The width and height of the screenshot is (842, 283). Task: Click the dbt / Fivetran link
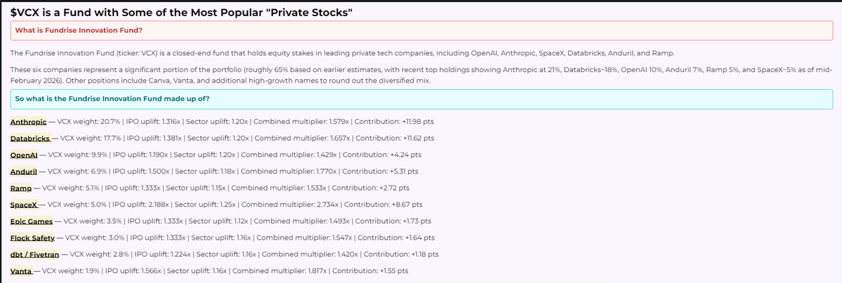[35, 254]
